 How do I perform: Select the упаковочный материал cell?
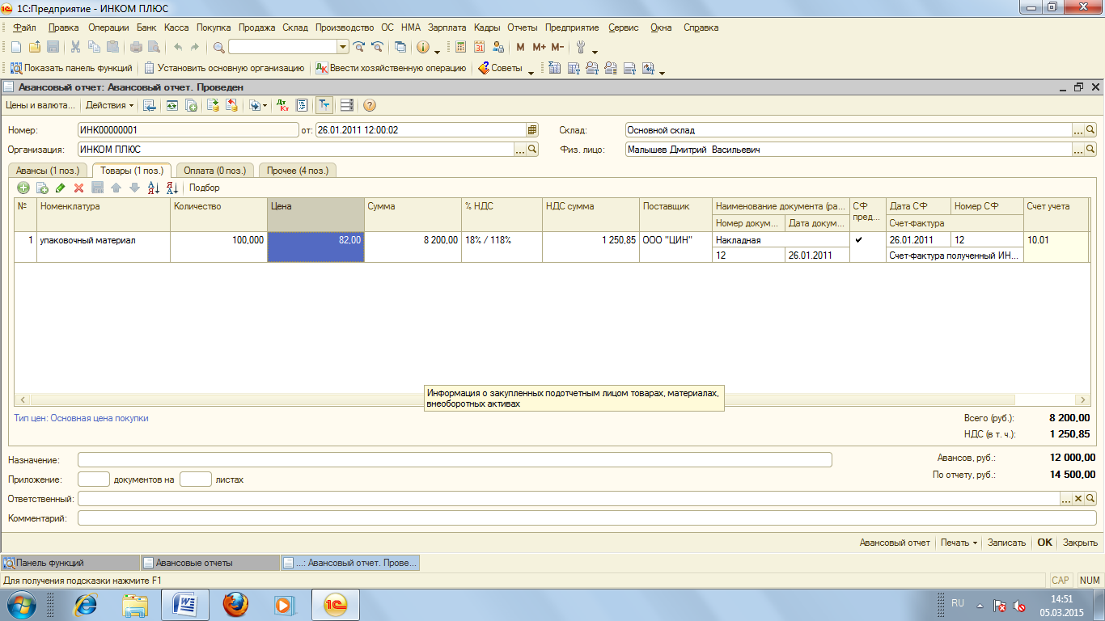click(104, 247)
